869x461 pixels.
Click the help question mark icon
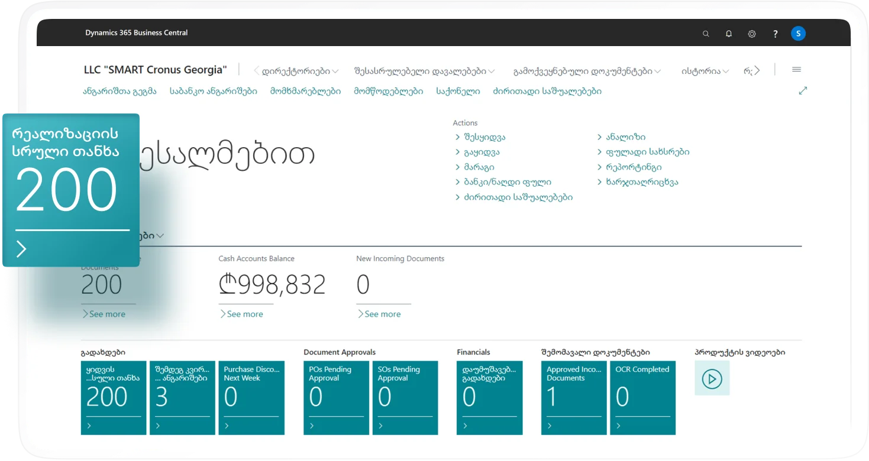tap(775, 34)
